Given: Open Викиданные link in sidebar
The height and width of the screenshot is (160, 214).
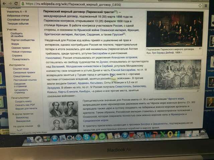Looking at the screenshot, I should coord(23,121).
